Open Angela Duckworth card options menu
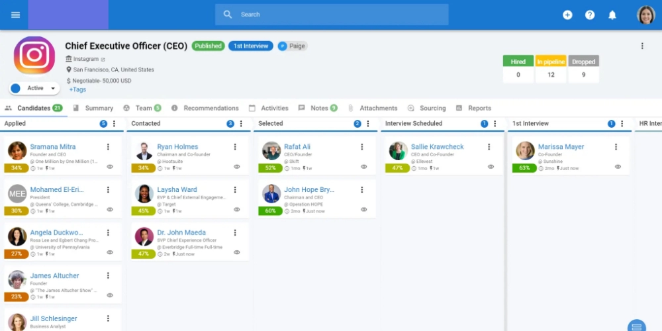 pyautogui.click(x=108, y=232)
